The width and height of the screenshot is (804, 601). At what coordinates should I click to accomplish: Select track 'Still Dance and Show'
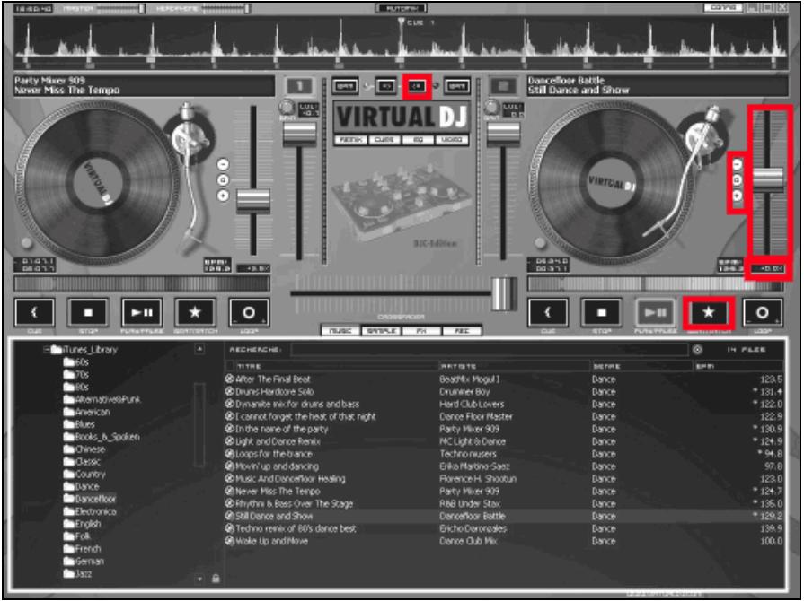pos(504,516)
